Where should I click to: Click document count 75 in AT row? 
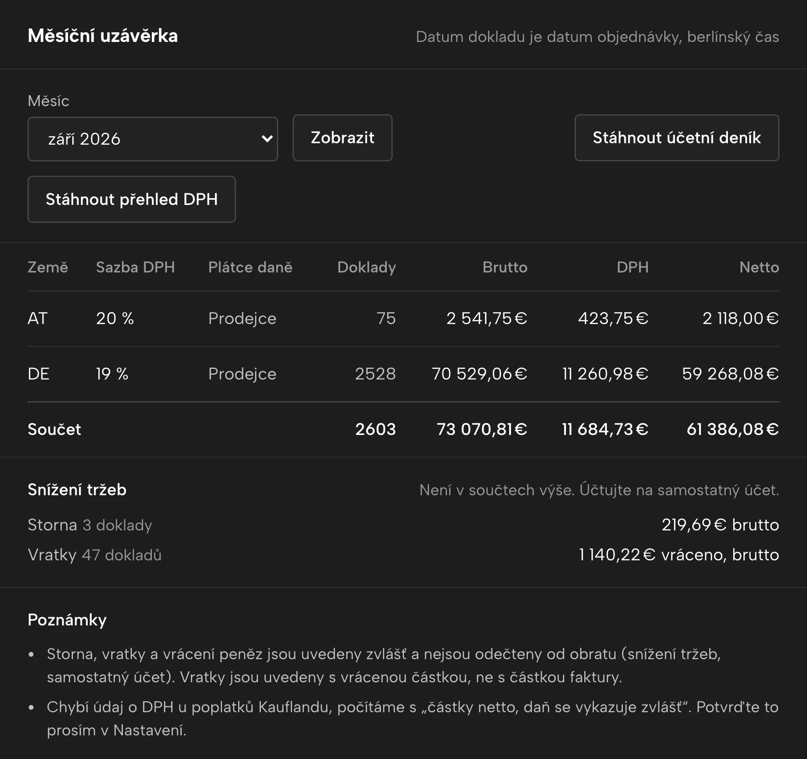386,318
